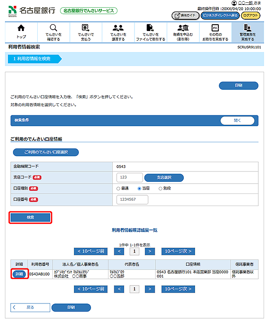Select 普通 account type radio button
This screenshot has height=321, width=269.
tap(118, 189)
